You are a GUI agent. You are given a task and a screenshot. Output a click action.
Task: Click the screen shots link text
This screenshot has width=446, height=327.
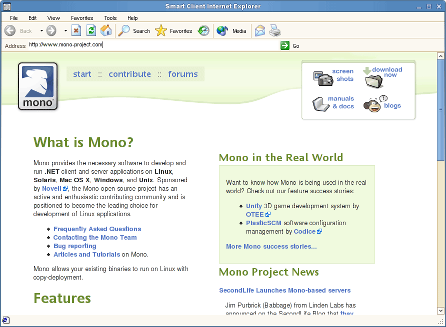(343, 75)
